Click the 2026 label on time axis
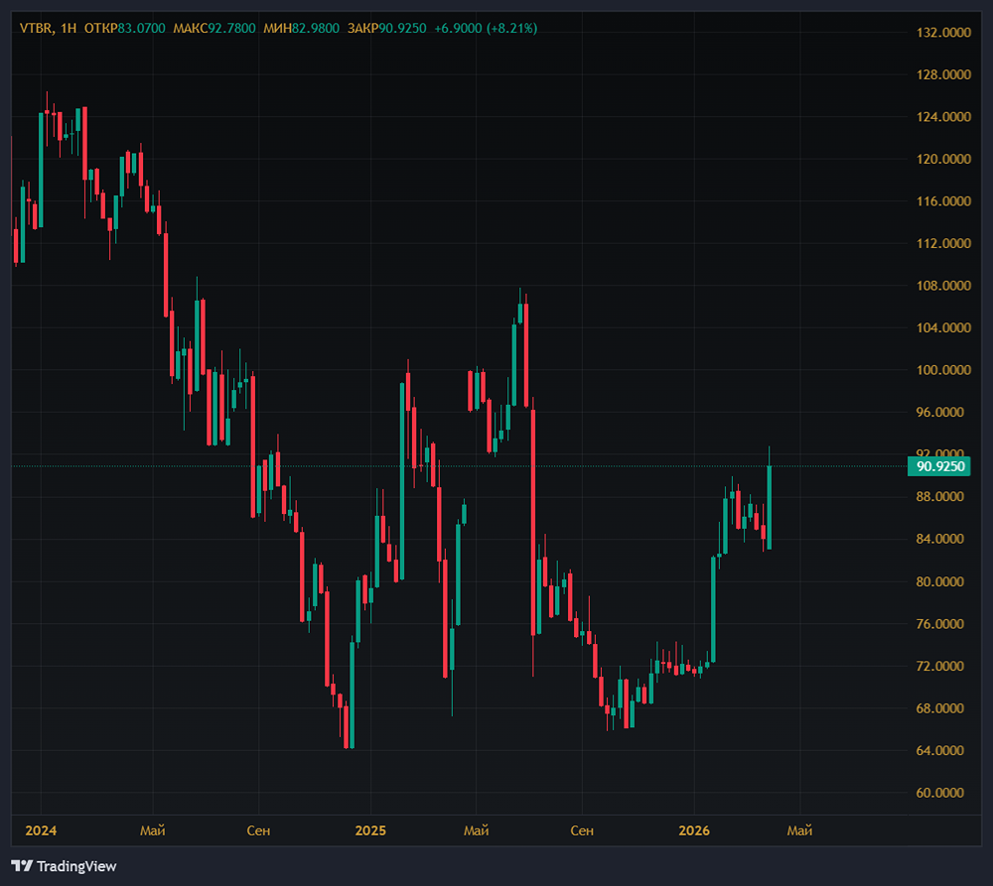The height and width of the screenshot is (886, 993). pyautogui.click(x=693, y=829)
